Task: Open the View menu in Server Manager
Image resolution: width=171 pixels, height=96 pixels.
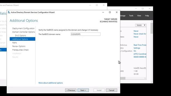Action: 139,16
